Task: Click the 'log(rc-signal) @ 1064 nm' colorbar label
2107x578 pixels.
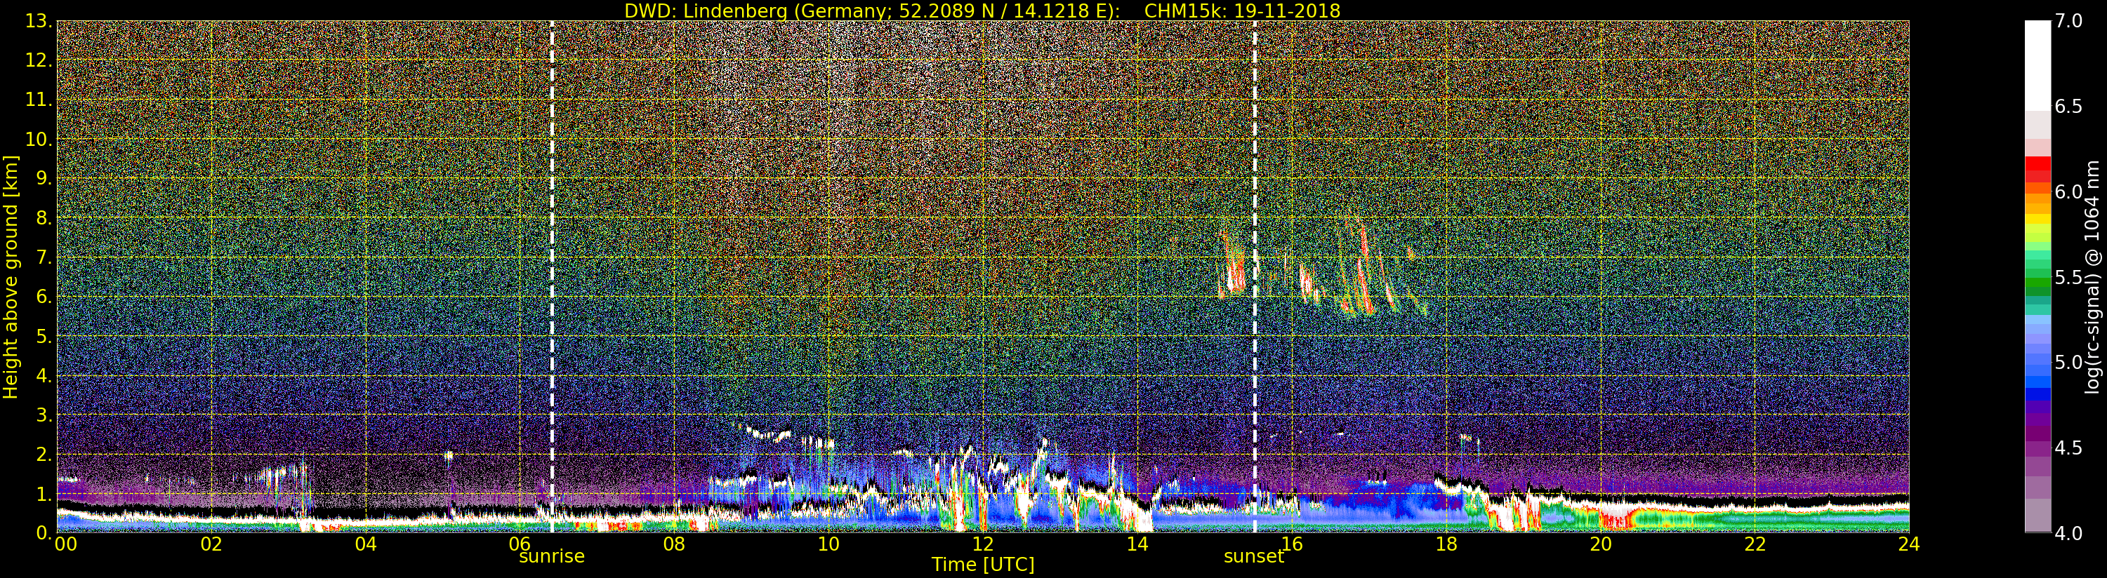Action: tap(2093, 277)
